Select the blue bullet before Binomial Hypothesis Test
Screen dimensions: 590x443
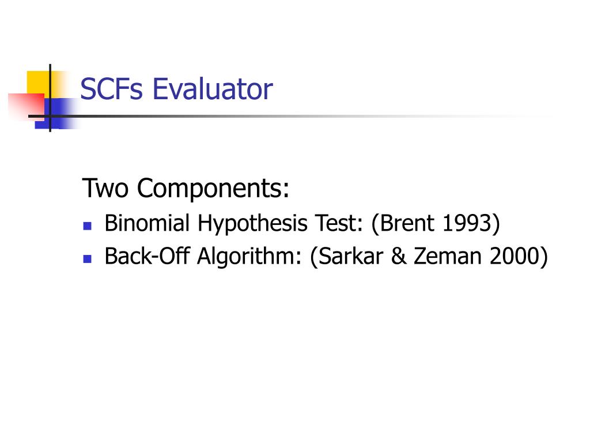pos(88,226)
